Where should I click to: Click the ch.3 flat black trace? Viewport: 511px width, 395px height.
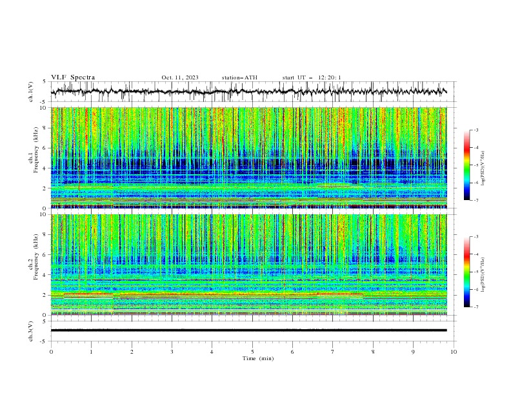click(248, 330)
